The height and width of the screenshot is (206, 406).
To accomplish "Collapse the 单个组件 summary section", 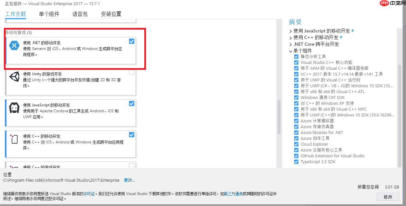I will pos(290,51).
